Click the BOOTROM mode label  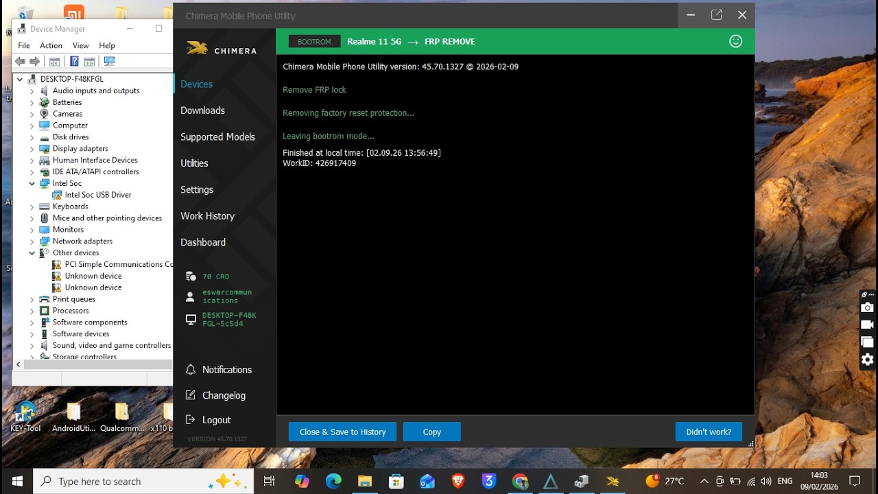[314, 41]
